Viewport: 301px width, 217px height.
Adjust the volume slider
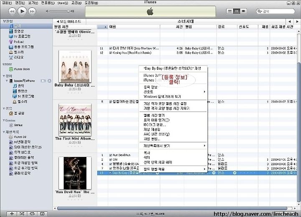pyautogui.click(x=59, y=11)
